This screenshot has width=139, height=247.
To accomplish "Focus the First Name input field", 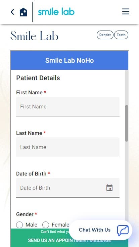I will click(68, 106).
